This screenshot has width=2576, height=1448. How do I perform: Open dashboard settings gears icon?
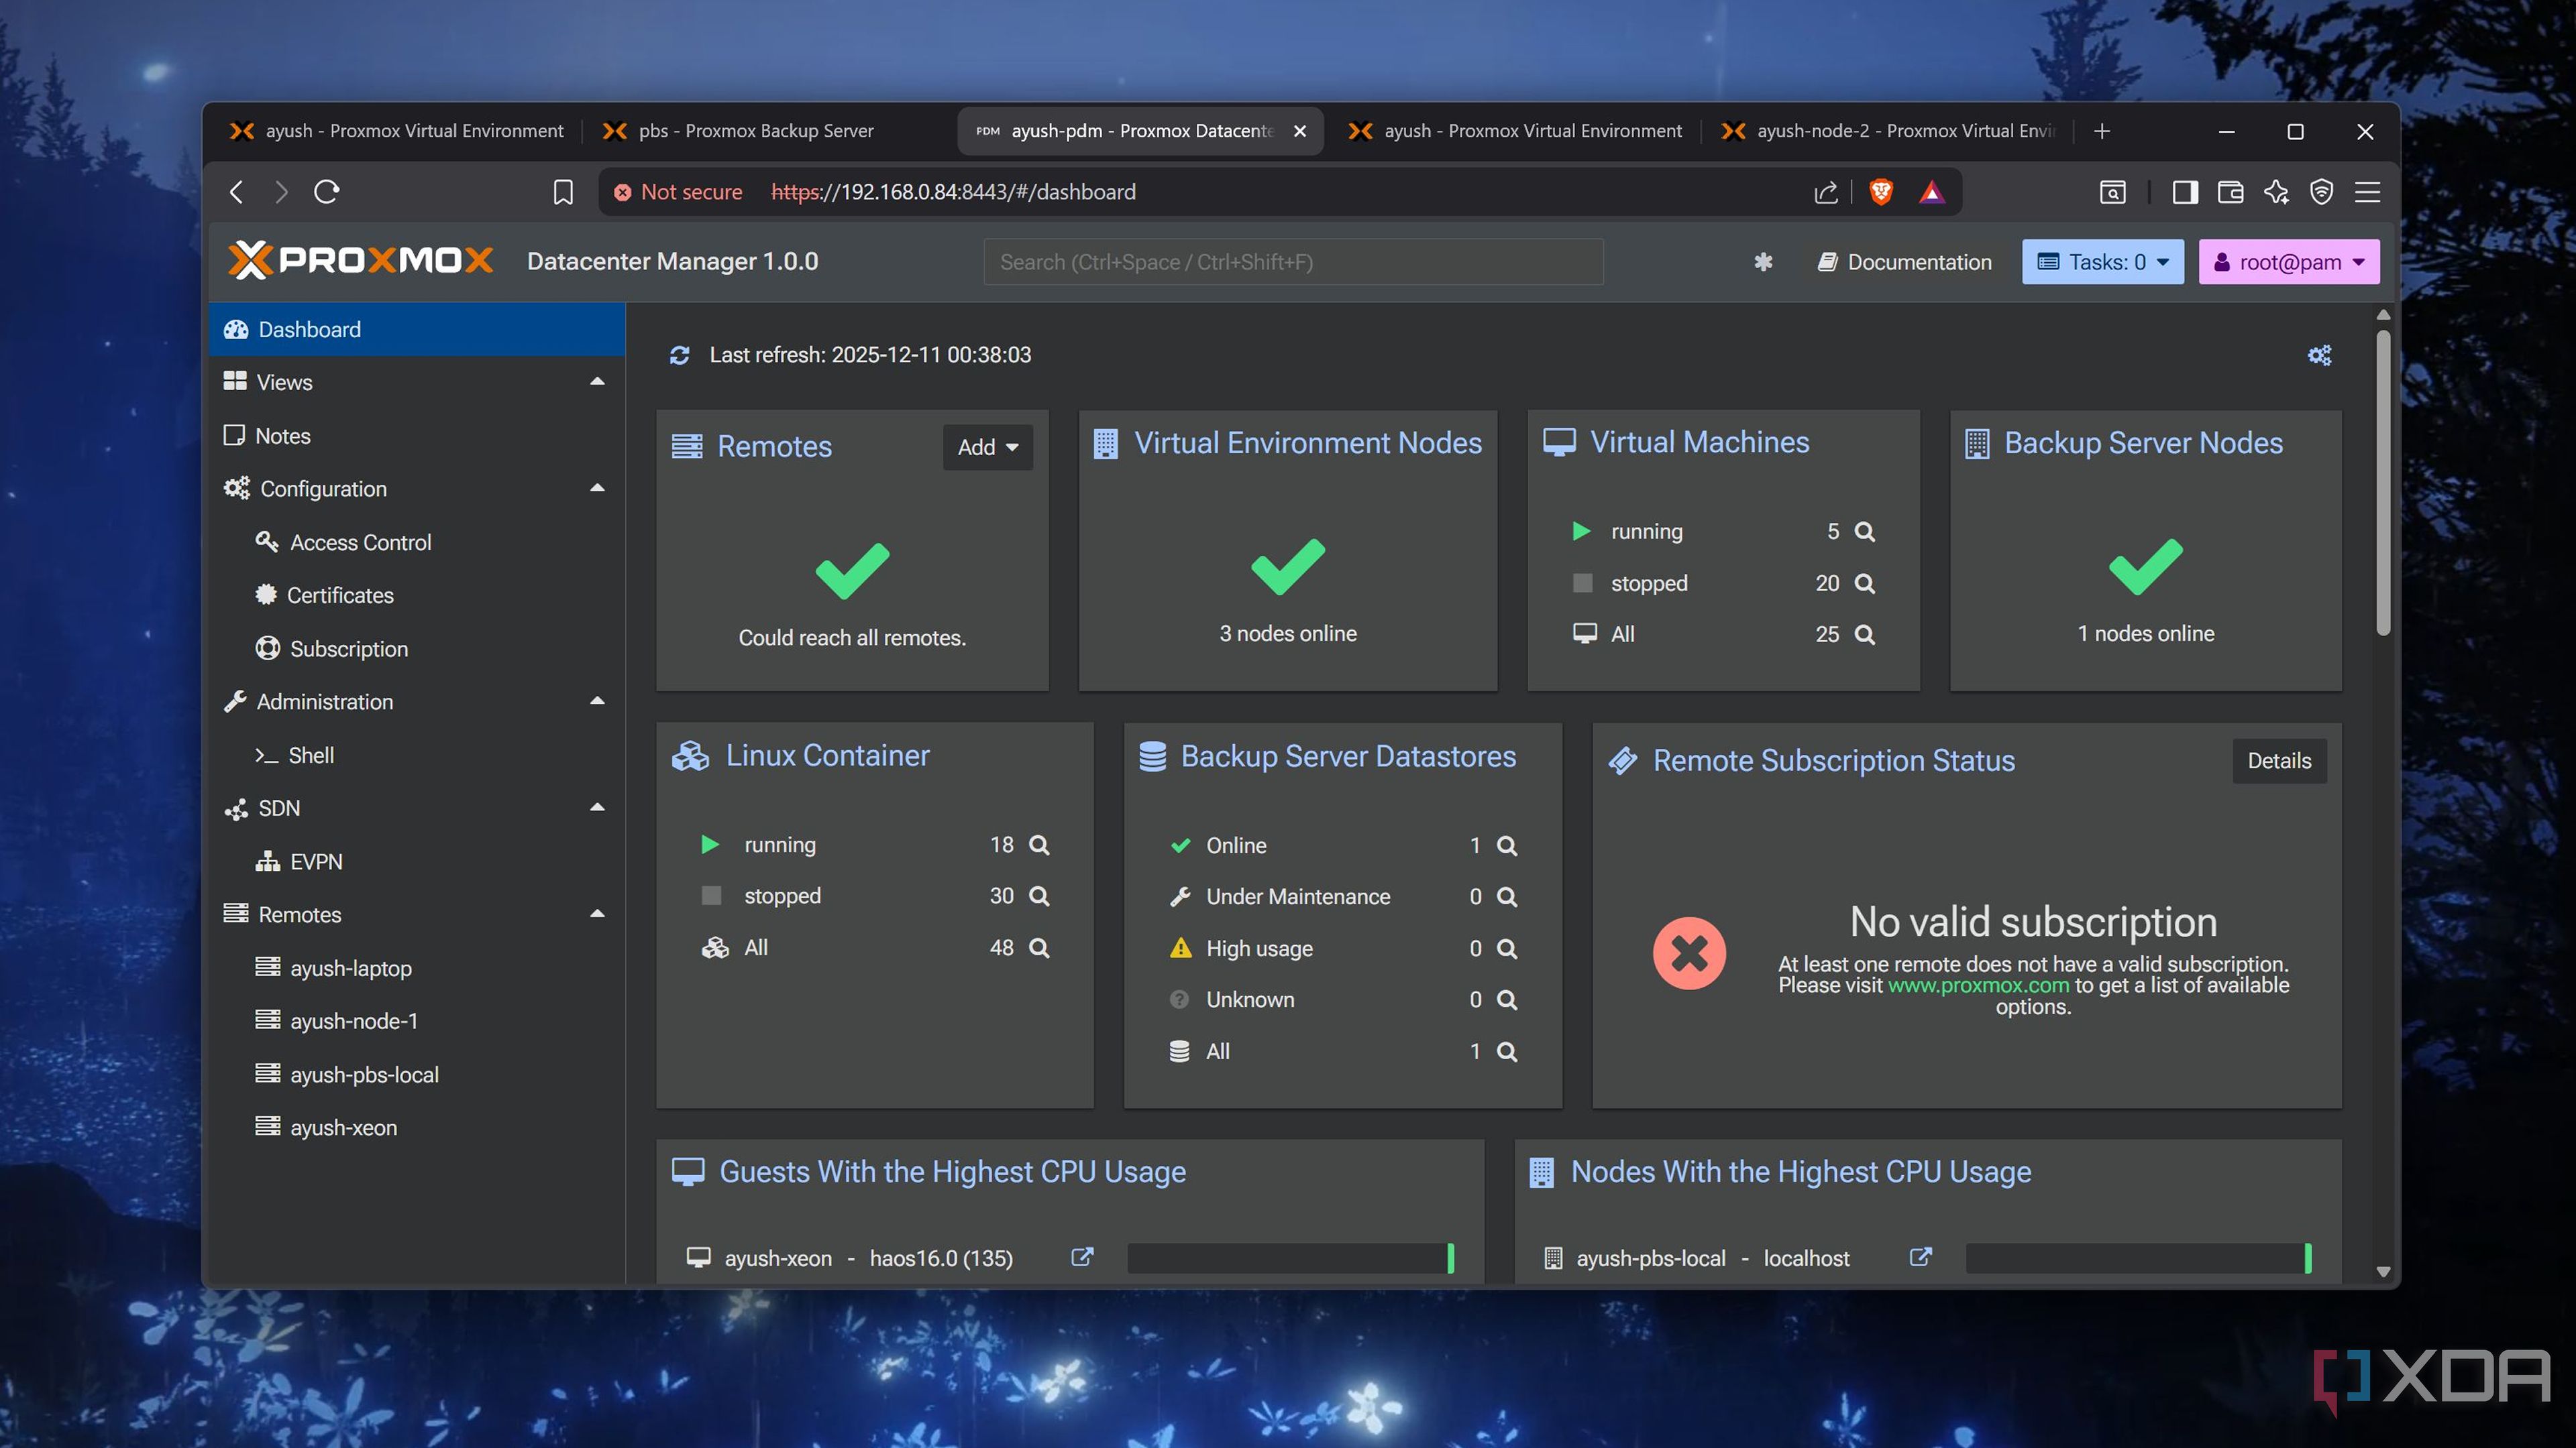point(2319,356)
